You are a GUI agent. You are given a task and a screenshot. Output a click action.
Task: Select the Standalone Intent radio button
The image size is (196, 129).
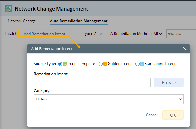[x=137, y=64]
